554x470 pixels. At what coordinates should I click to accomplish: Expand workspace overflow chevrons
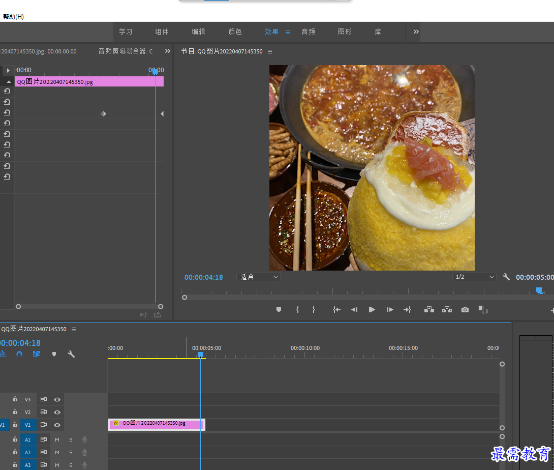click(x=416, y=32)
